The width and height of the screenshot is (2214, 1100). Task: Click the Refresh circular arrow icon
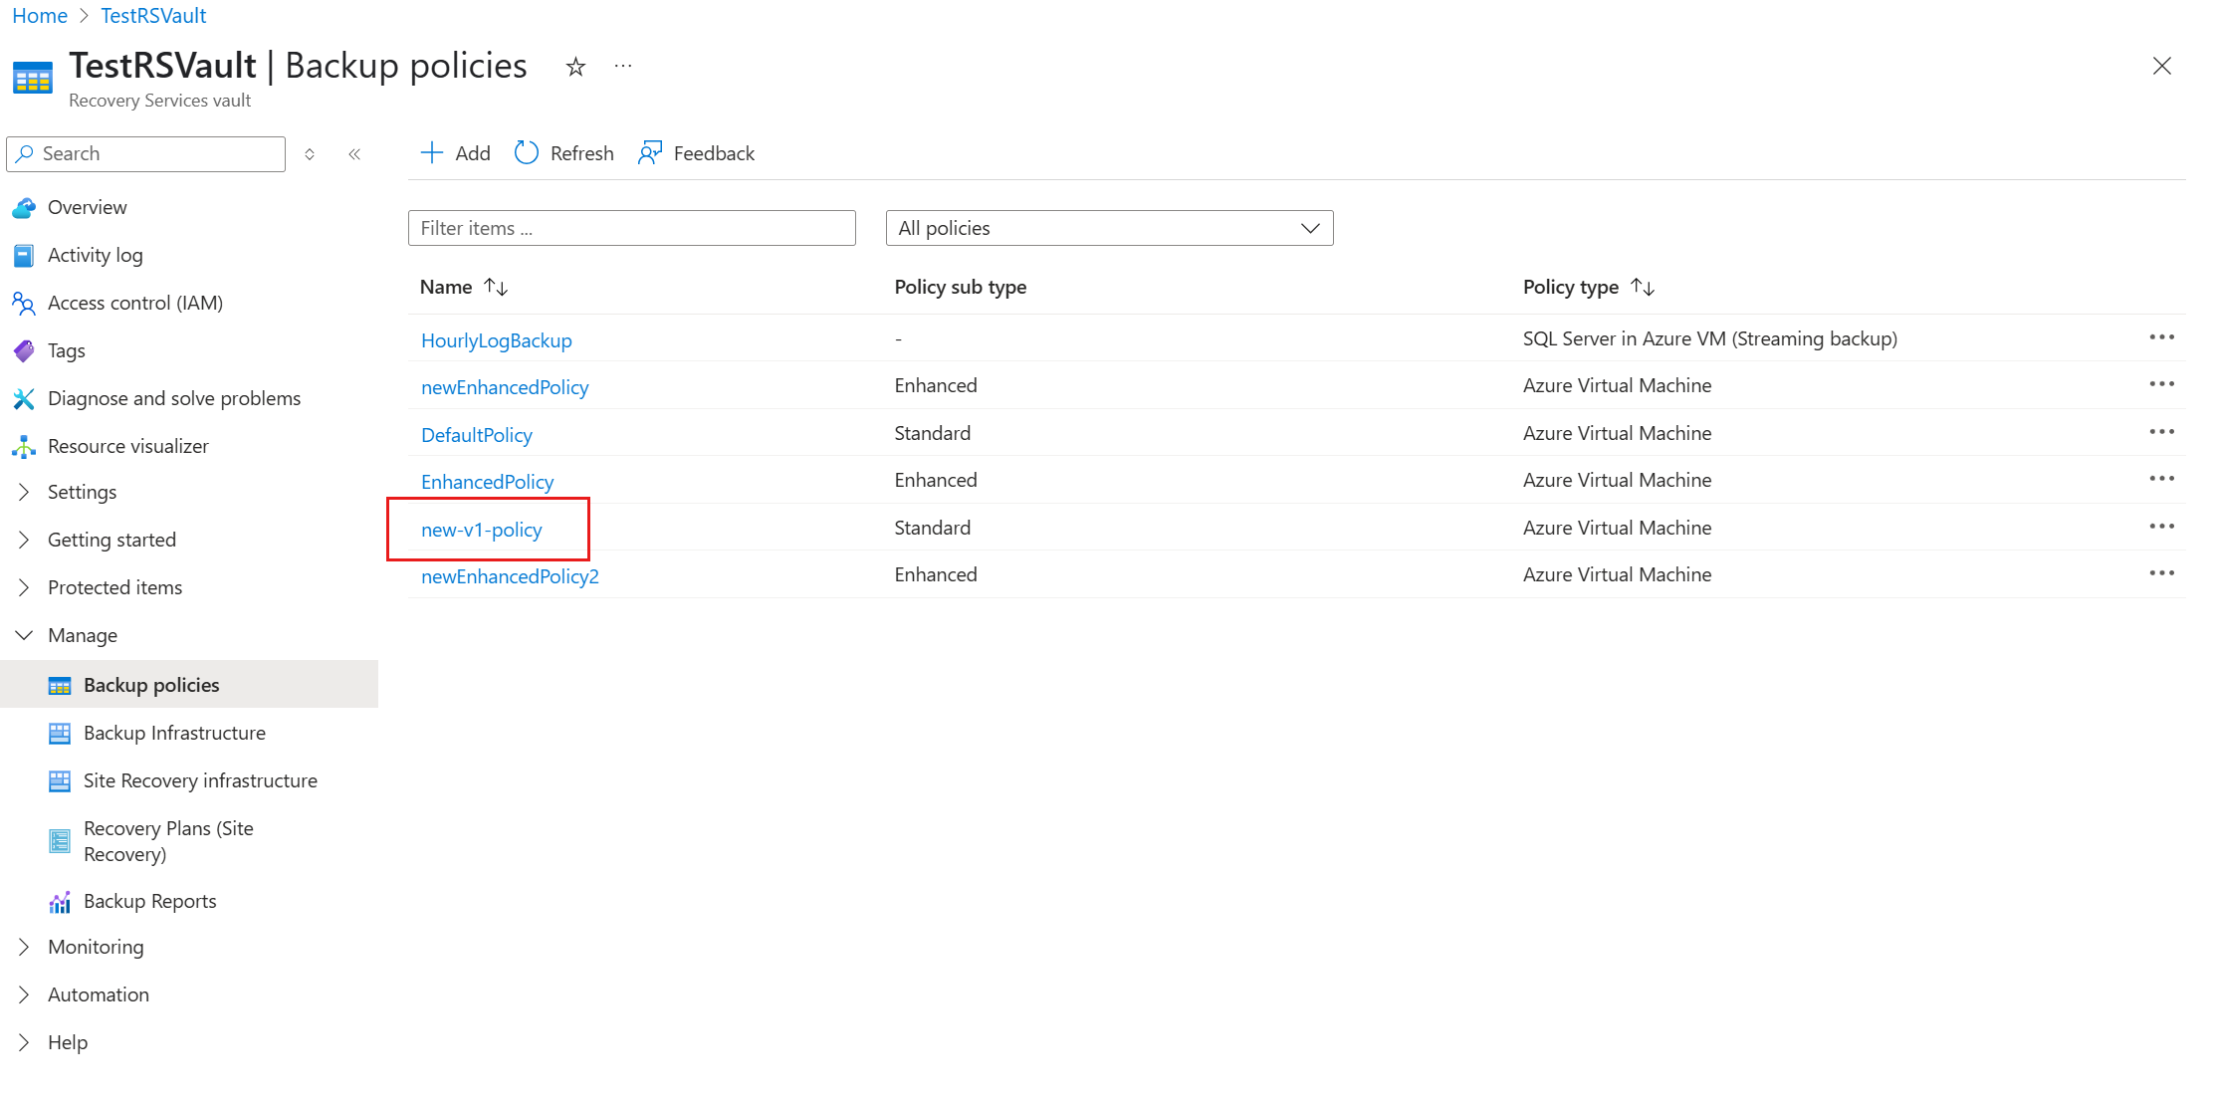527,153
